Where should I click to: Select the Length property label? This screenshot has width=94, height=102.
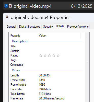click(15, 75)
